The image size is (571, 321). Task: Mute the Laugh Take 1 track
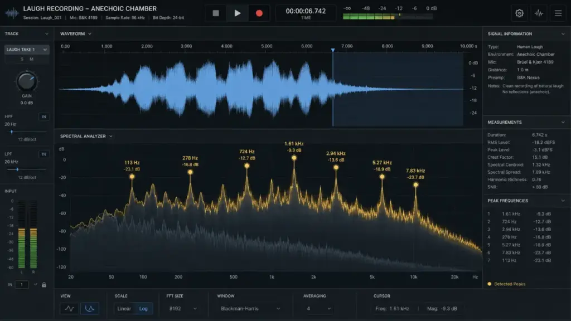pyautogui.click(x=32, y=59)
